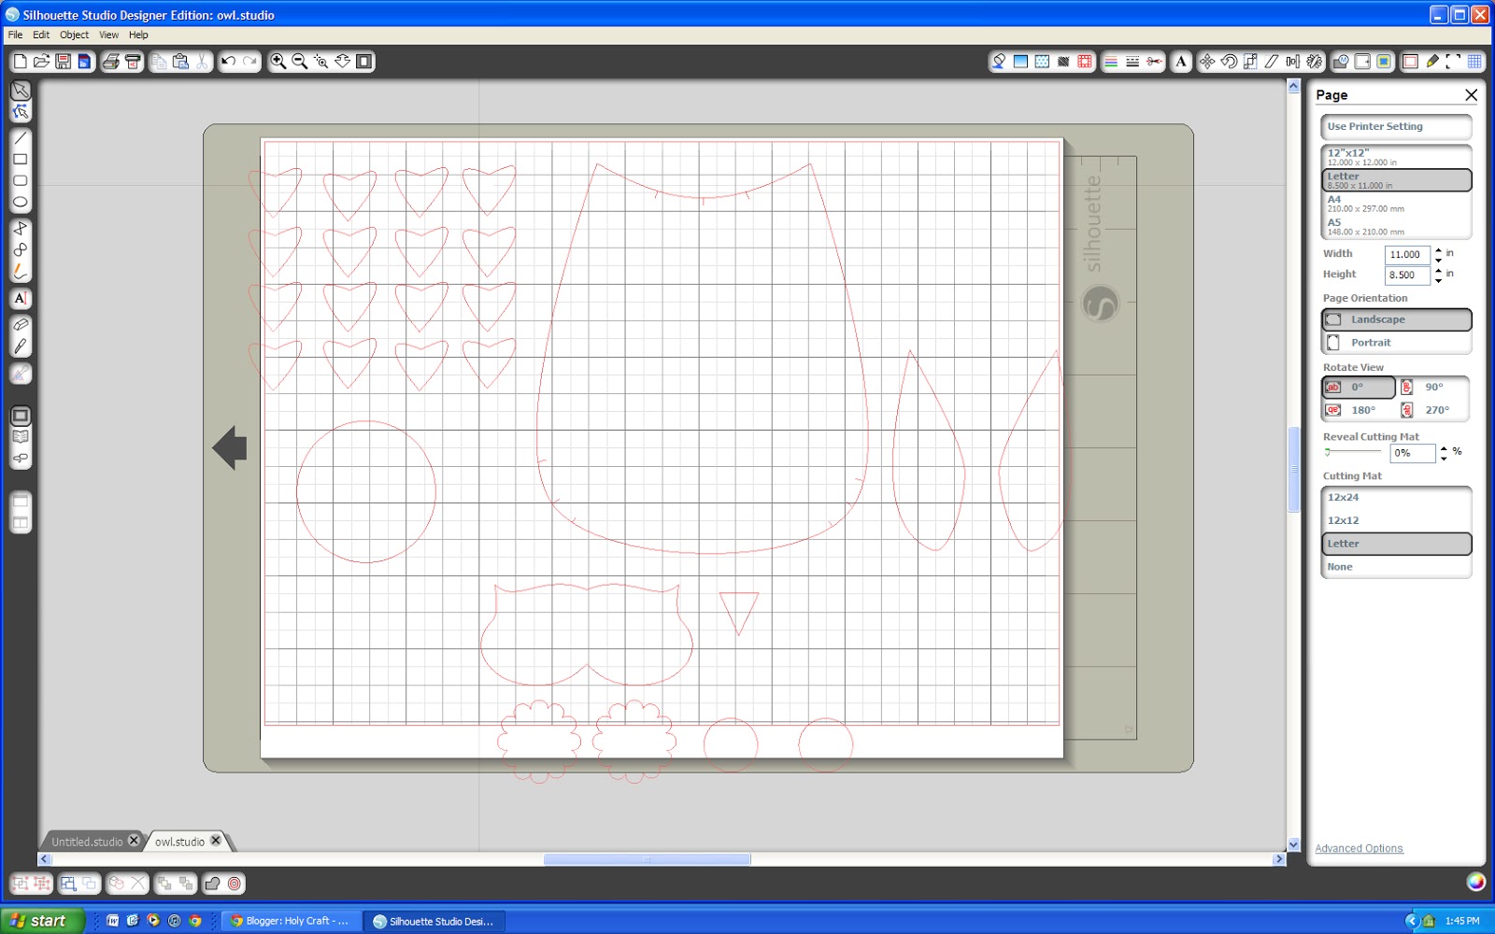This screenshot has height=934, width=1495.
Task: Click the Print icon
Action: click(111, 62)
